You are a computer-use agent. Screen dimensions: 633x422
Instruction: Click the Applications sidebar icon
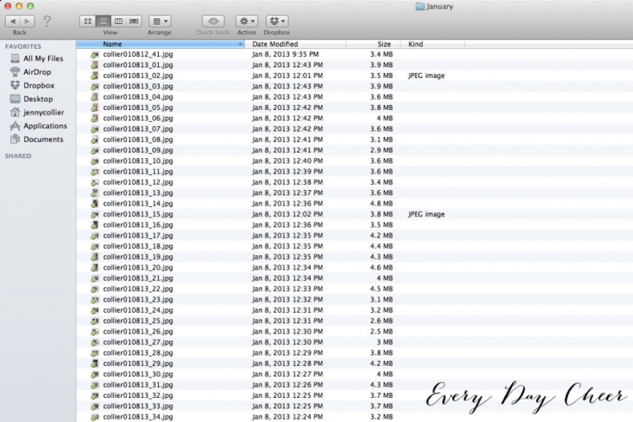tap(15, 126)
